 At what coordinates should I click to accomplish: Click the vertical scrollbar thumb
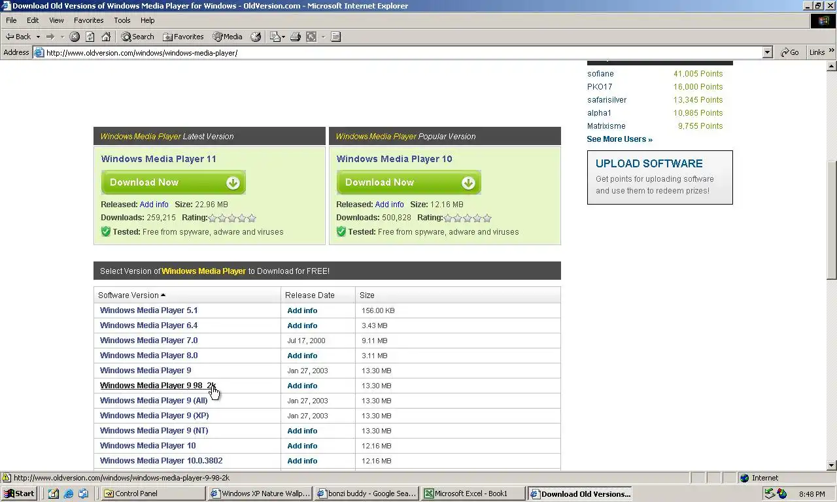(832, 220)
